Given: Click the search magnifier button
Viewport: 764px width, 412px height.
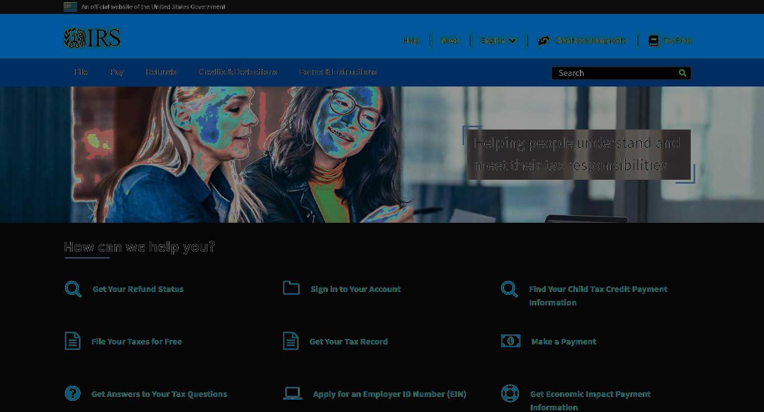Looking at the screenshot, I should coord(682,73).
